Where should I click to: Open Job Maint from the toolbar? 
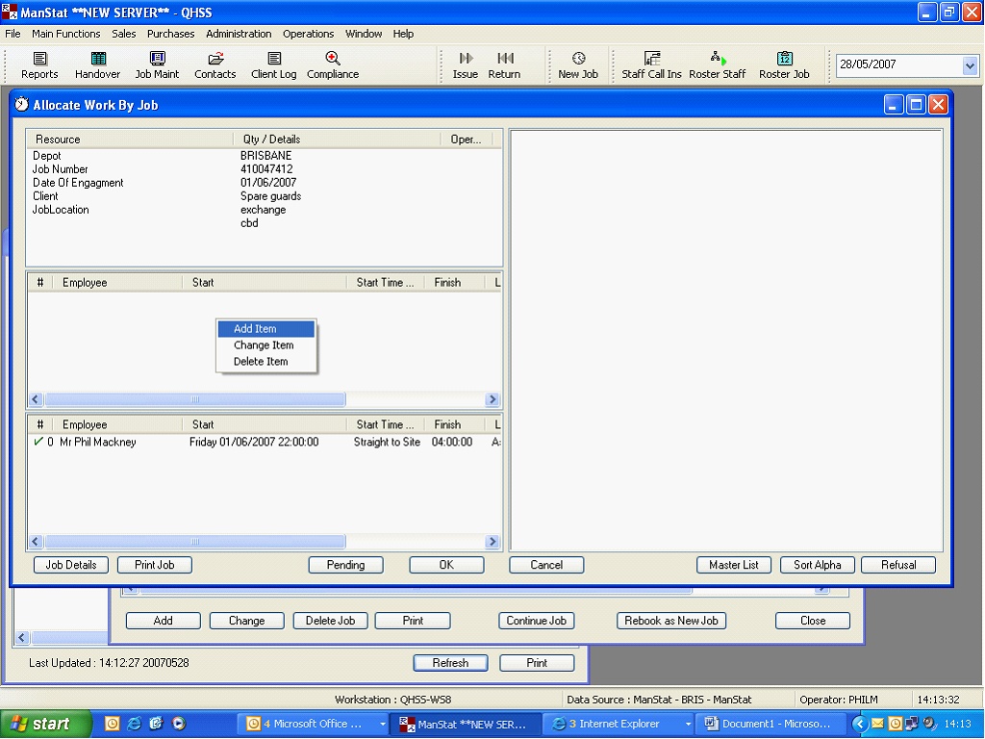tap(157, 60)
